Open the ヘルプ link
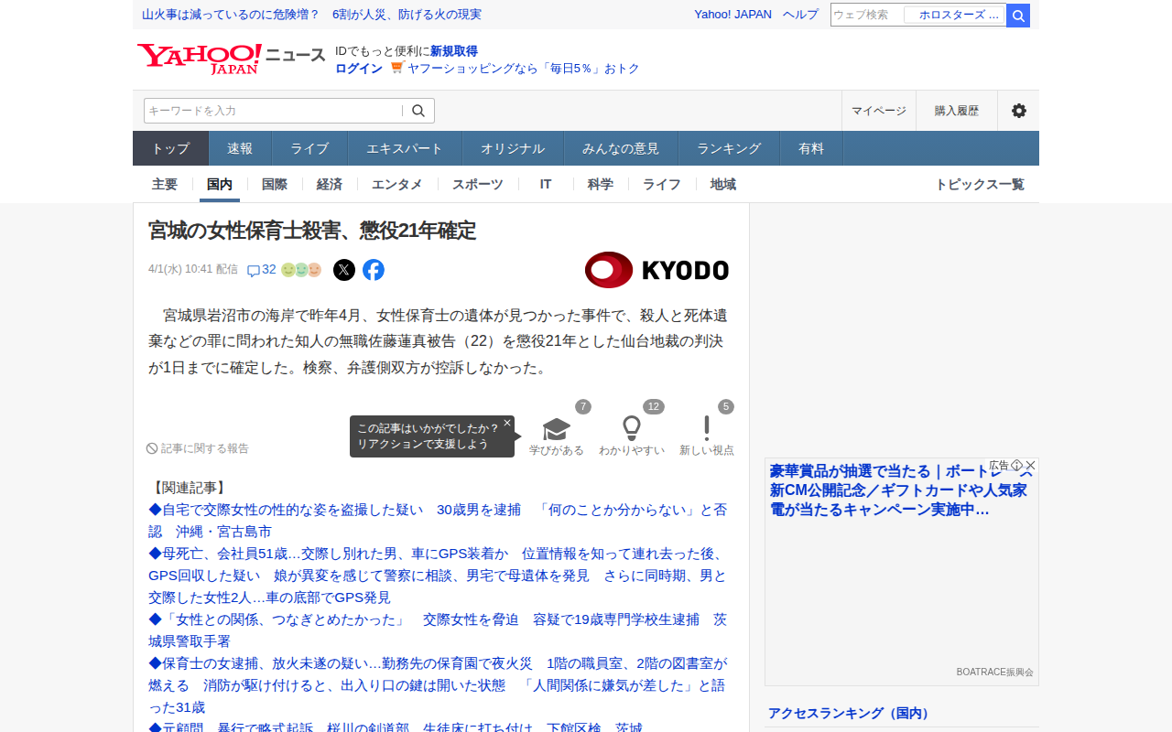The width and height of the screenshot is (1172, 732). pyautogui.click(x=801, y=15)
